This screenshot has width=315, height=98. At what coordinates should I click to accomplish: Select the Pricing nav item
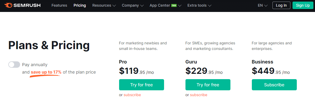click(x=80, y=5)
